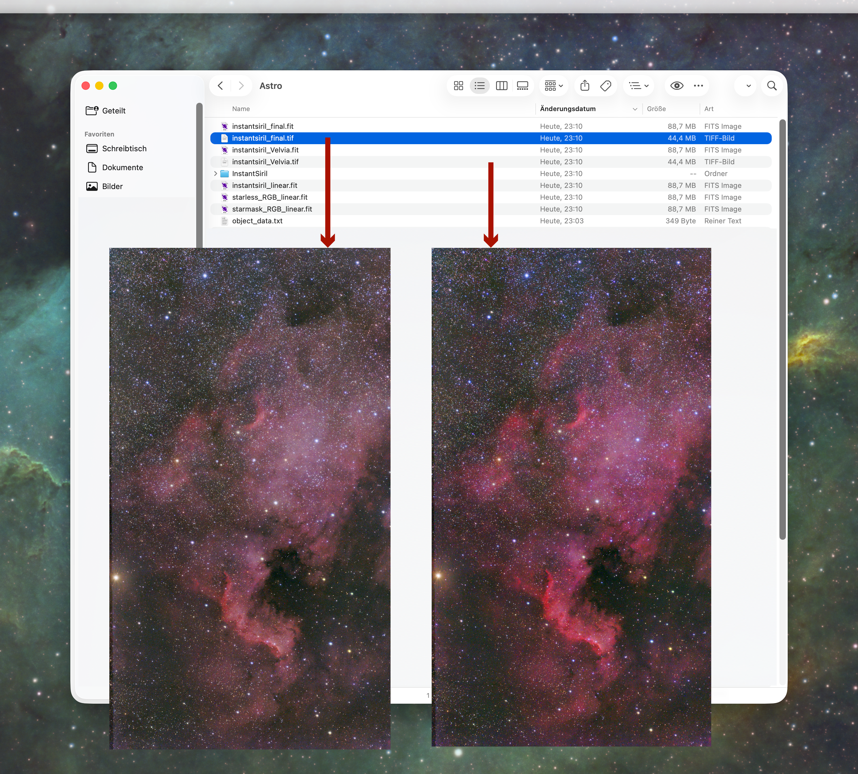Click the Share toolbar icon
The height and width of the screenshot is (774, 858).
[x=585, y=86]
